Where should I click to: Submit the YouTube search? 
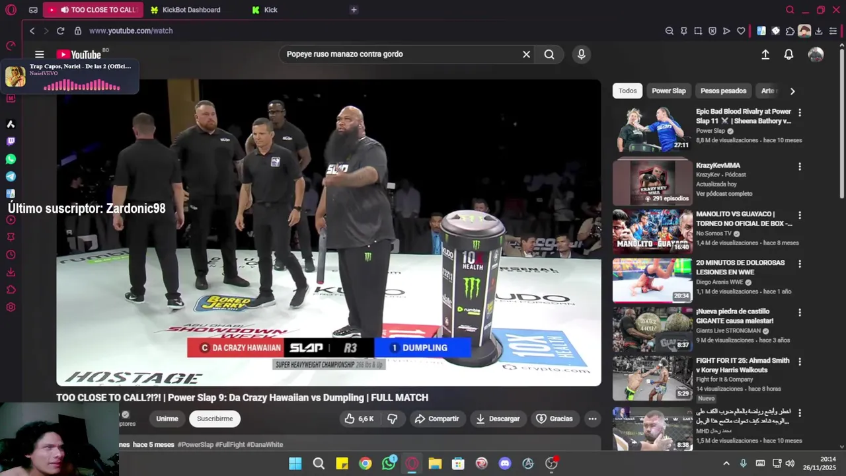click(549, 54)
